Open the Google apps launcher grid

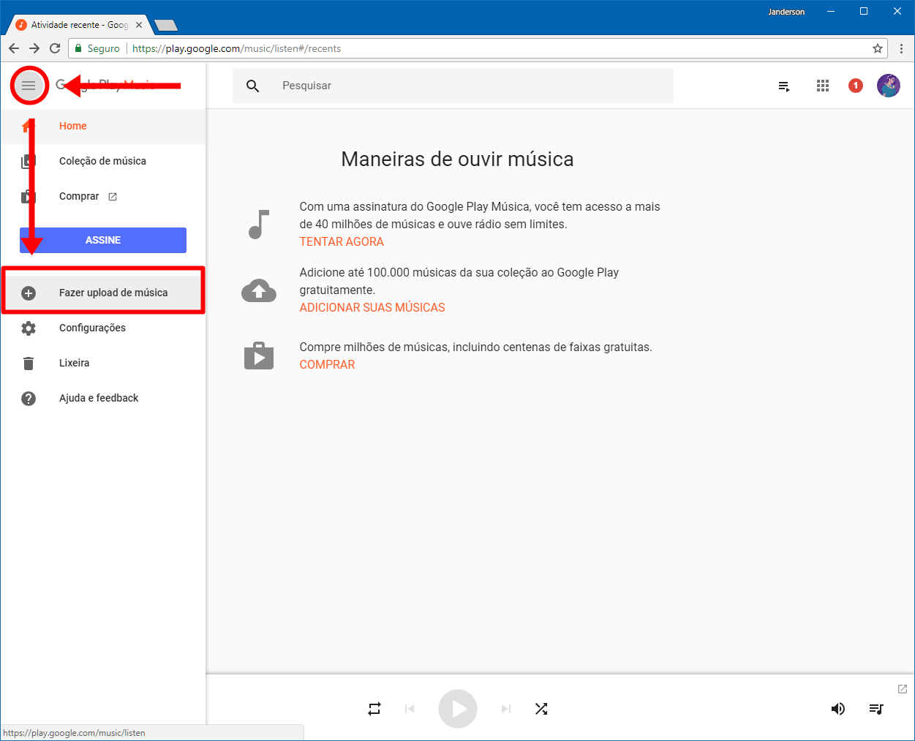coord(822,86)
